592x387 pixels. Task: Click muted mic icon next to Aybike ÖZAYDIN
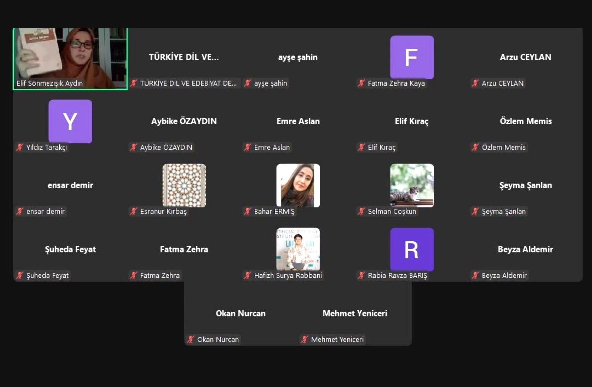pos(134,148)
